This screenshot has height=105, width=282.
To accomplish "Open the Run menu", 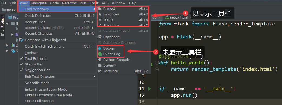I will tap(83, 3).
